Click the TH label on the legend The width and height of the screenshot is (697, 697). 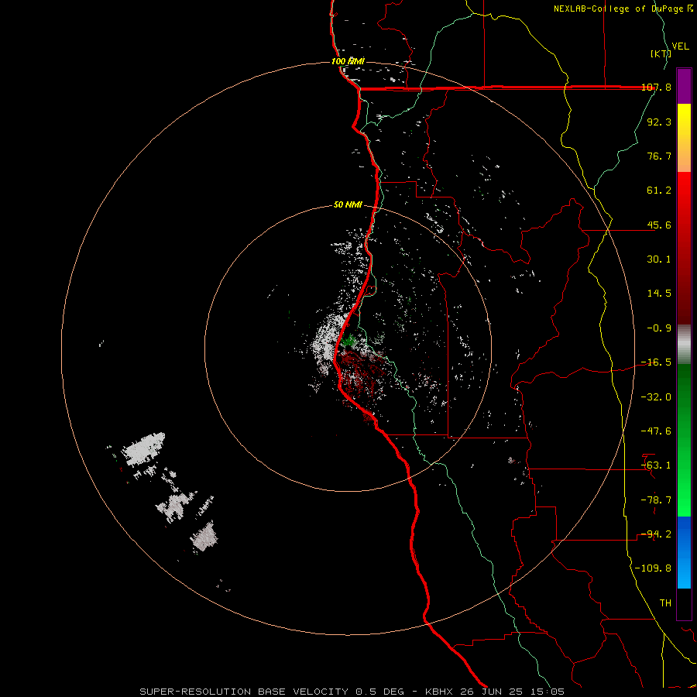pyautogui.click(x=665, y=603)
